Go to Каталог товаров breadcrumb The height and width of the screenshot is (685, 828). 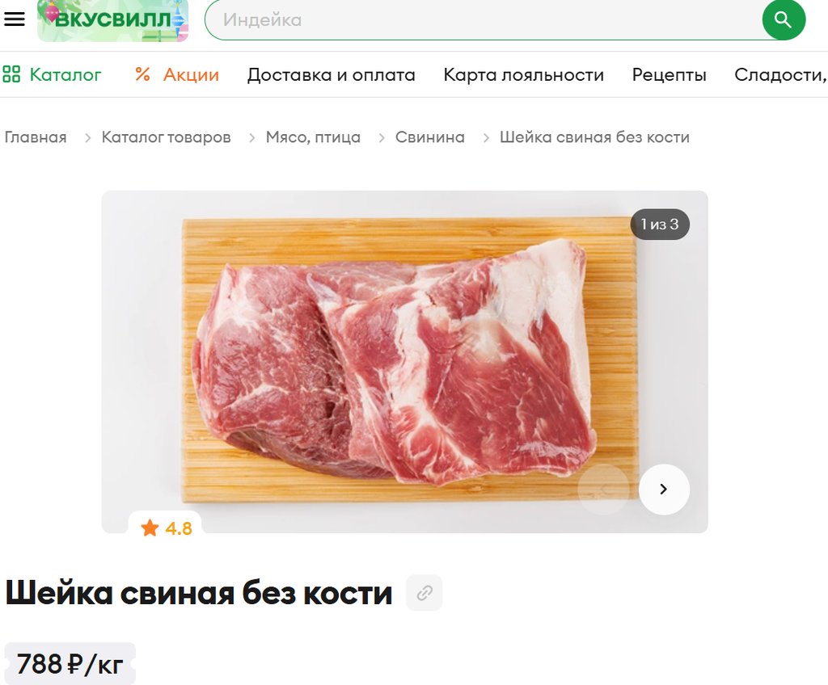tap(166, 137)
